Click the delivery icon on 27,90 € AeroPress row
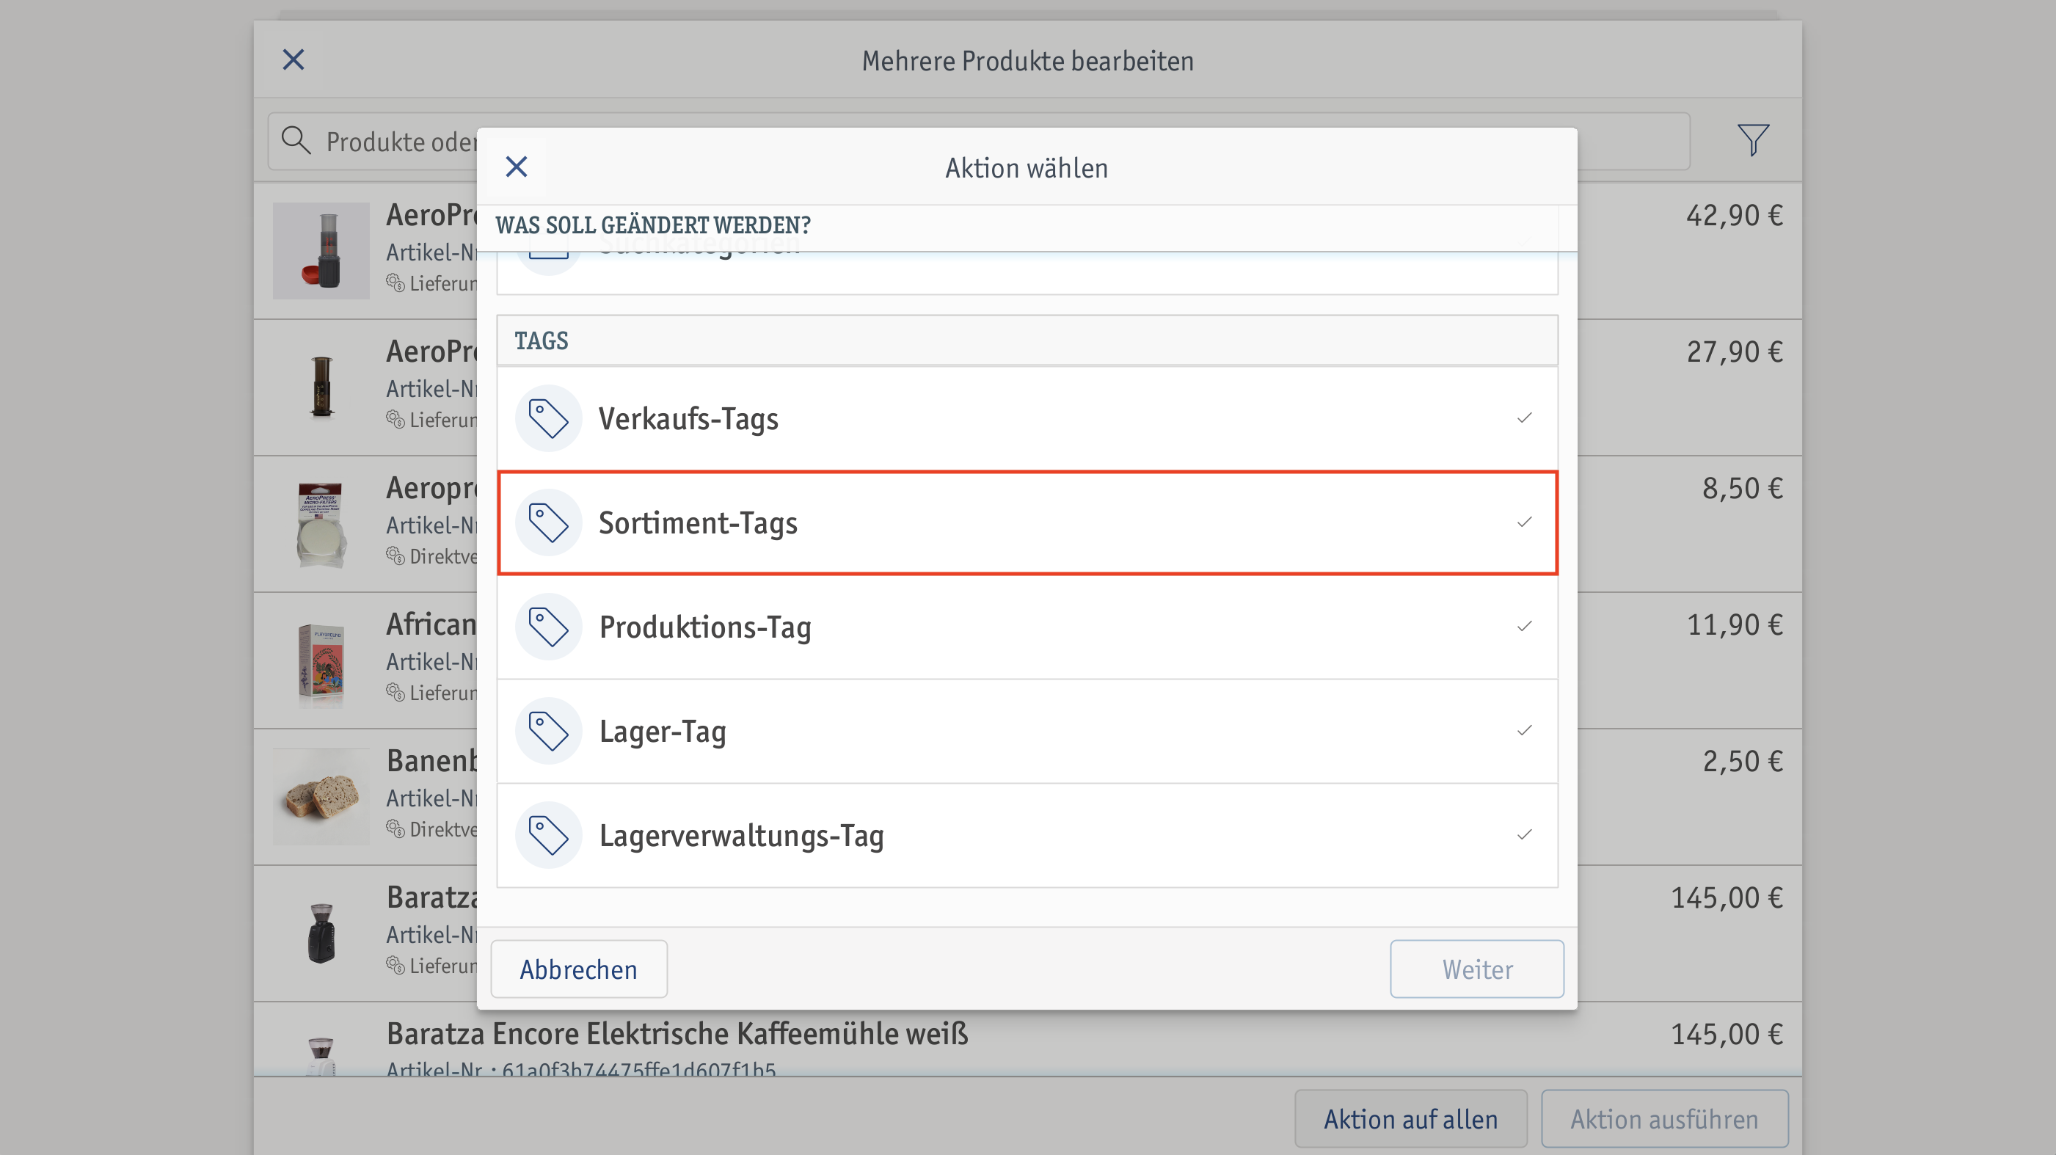This screenshot has width=2056, height=1155. 395,419
